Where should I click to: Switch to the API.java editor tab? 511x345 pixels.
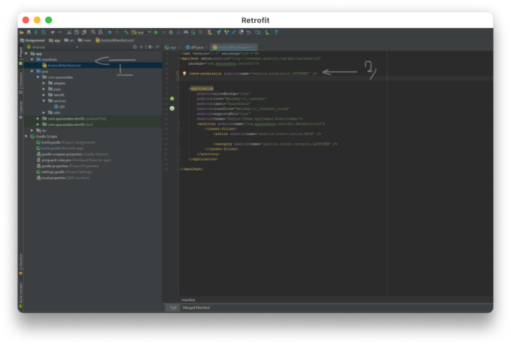tap(195, 47)
